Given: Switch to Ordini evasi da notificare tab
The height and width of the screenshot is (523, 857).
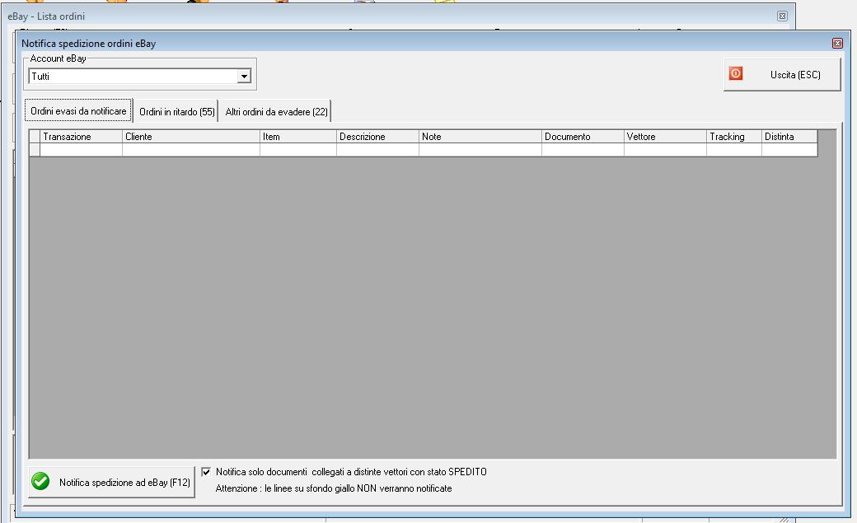Looking at the screenshot, I should 78,111.
